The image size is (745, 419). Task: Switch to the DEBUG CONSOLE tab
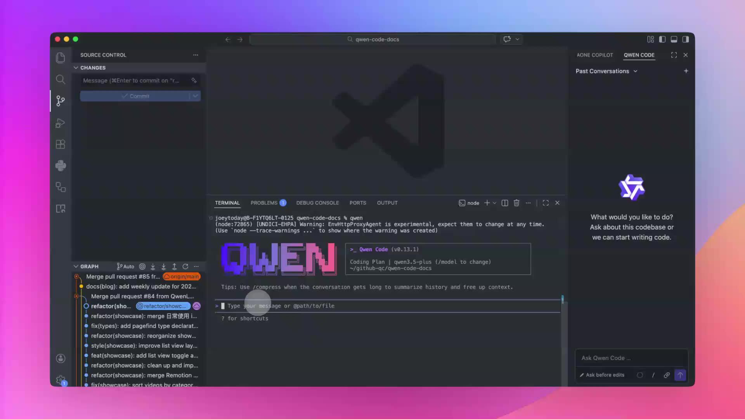coord(317,203)
